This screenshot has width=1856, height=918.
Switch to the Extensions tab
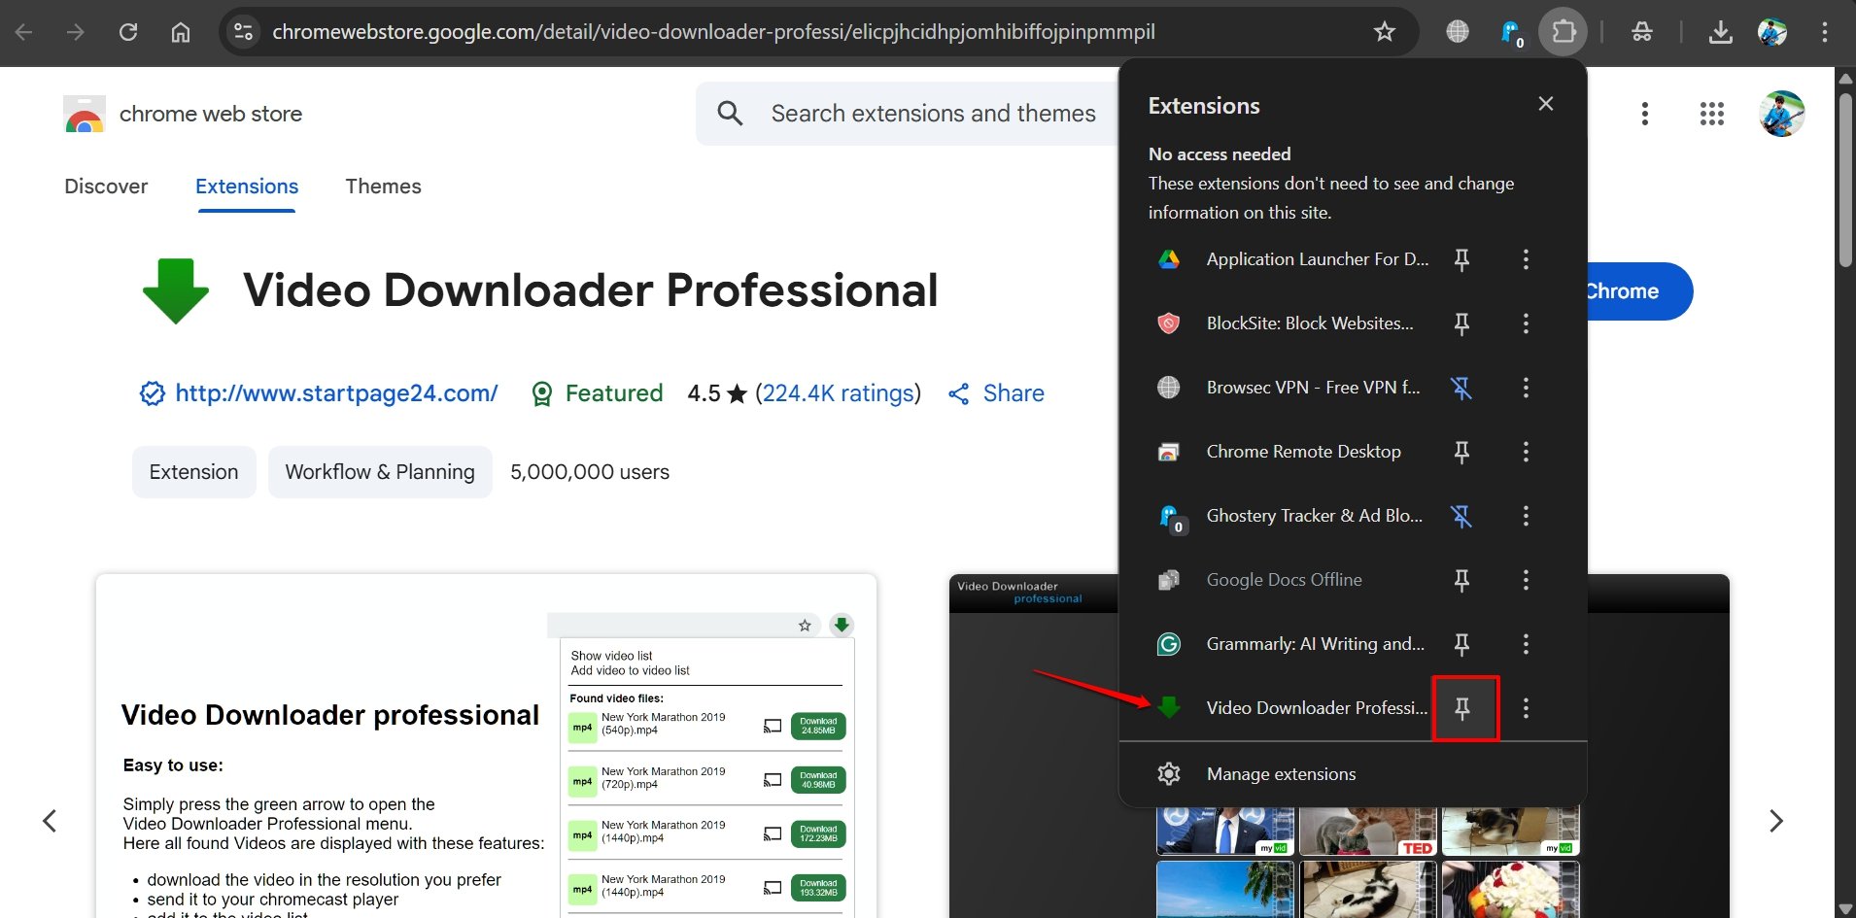(247, 187)
